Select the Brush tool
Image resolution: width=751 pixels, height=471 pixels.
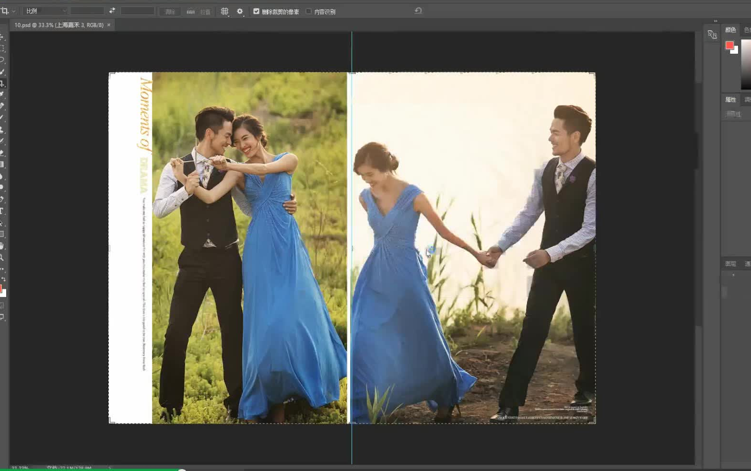coord(2,118)
